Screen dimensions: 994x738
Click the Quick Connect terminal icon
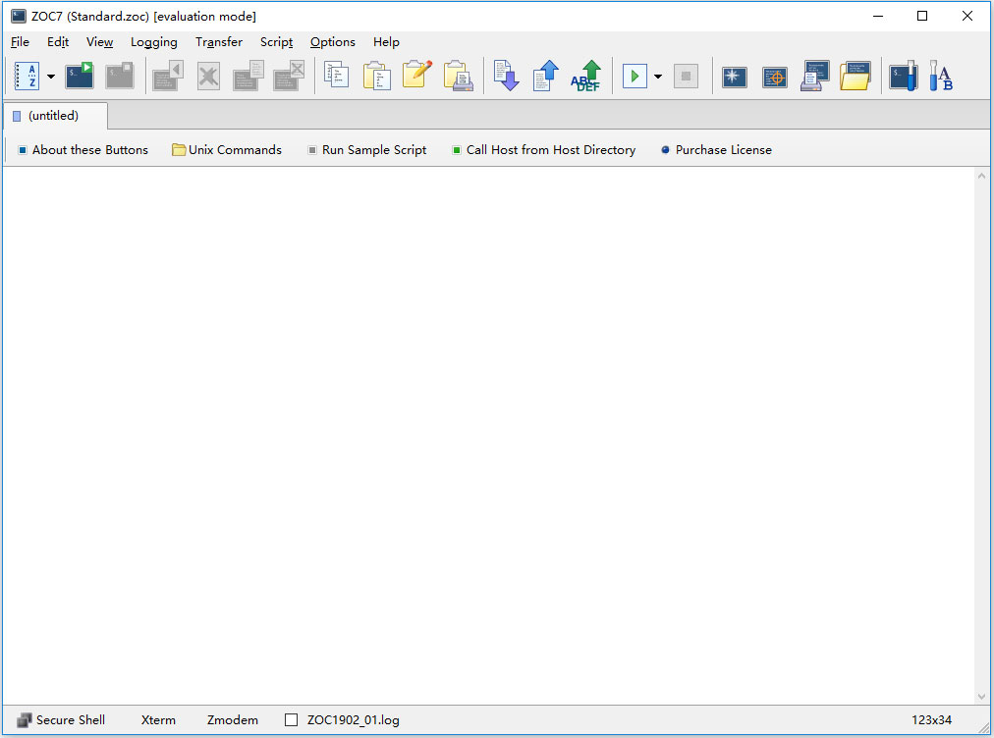80,76
